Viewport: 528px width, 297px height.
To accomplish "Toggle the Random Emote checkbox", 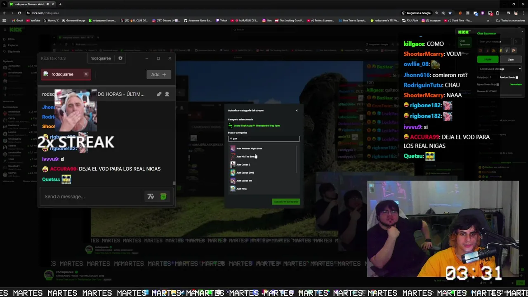I will click(517, 78).
